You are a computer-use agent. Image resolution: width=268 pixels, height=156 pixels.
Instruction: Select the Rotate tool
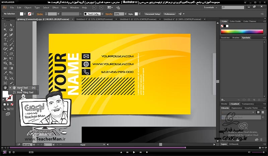[5, 54]
